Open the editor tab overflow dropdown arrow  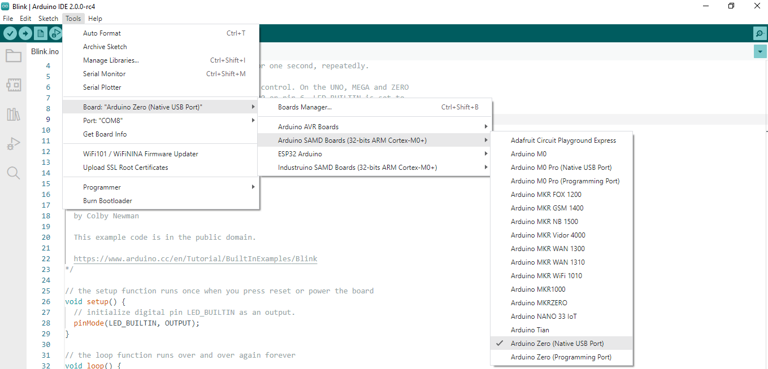pos(760,51)
